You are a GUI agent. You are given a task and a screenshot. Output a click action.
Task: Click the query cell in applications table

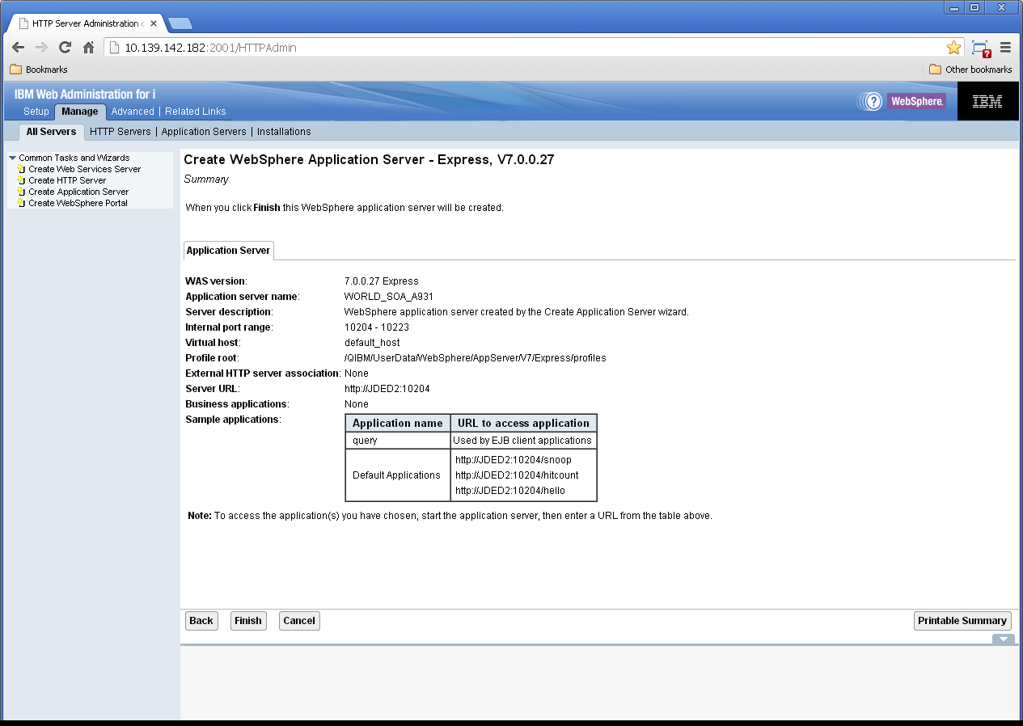(x=398, y=441)
